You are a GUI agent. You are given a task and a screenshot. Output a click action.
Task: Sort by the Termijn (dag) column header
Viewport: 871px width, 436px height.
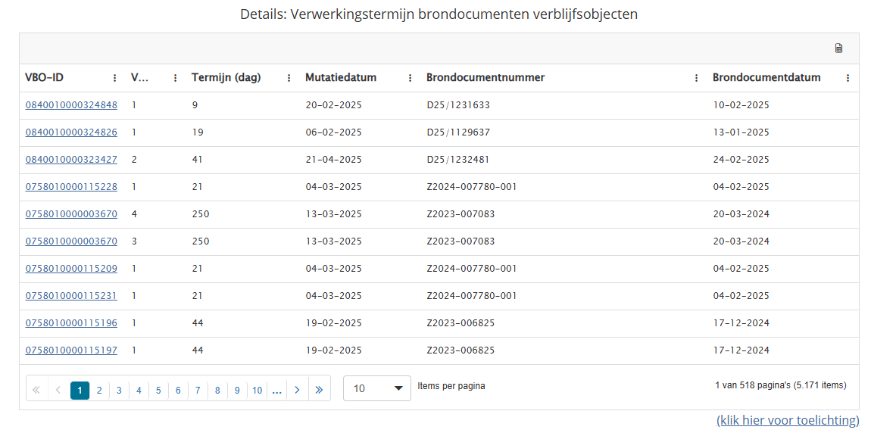tap(226, 78)
